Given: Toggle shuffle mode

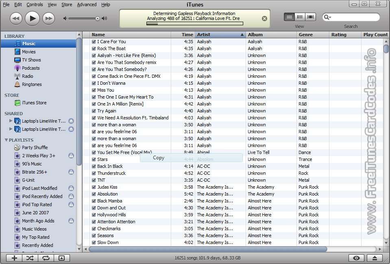Looking at the screenshot, I should click(30, 258).
